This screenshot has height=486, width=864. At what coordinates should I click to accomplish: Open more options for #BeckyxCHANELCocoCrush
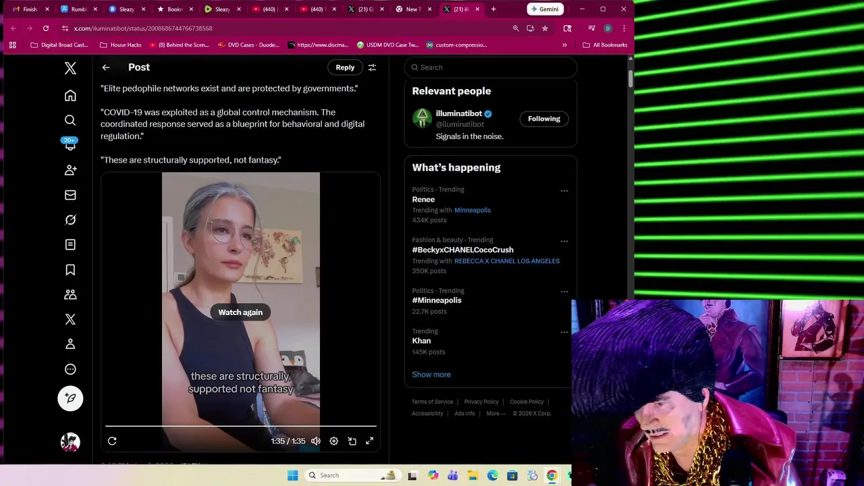(x=564, y=242)
